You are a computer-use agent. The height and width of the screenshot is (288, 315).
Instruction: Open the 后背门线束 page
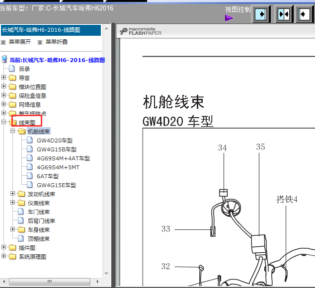41,221
